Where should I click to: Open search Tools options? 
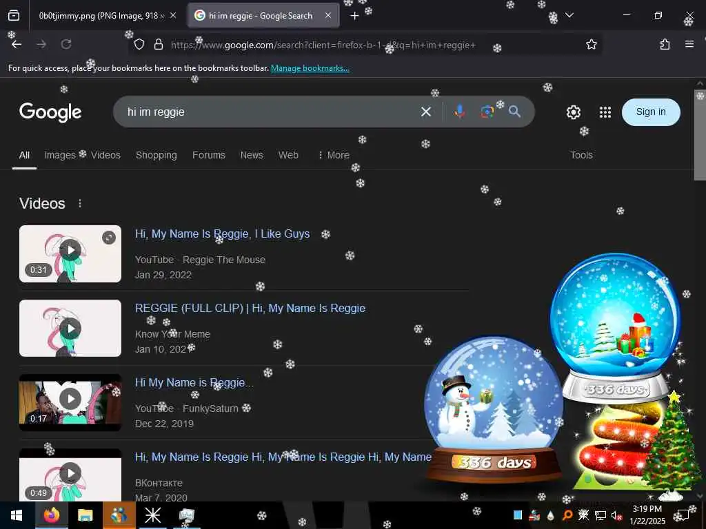(581, 155)
